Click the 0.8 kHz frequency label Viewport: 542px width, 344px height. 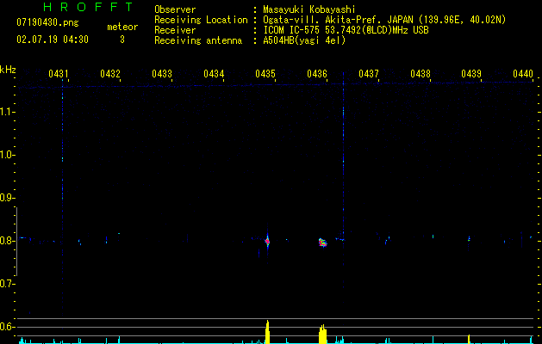click(x=6, y=241)
